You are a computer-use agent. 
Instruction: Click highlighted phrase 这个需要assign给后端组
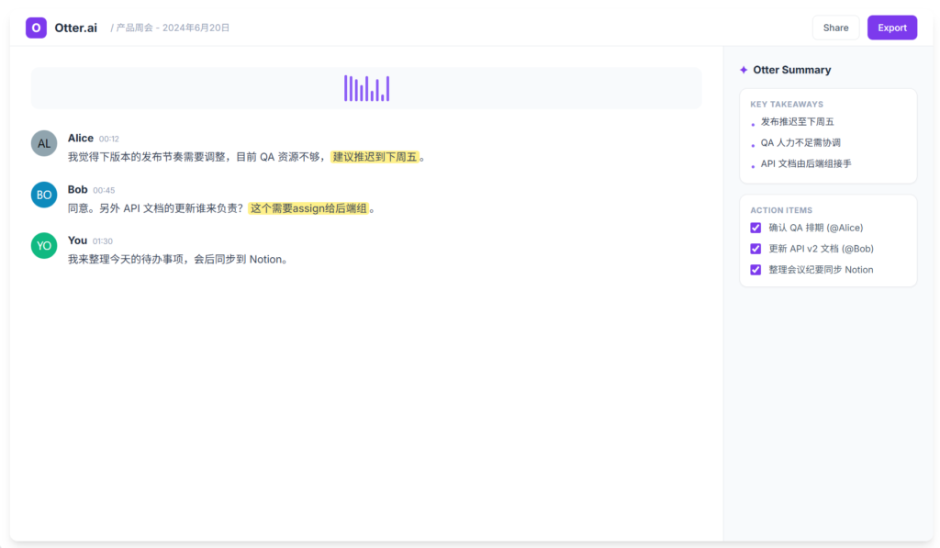click(x=308, y=208)
